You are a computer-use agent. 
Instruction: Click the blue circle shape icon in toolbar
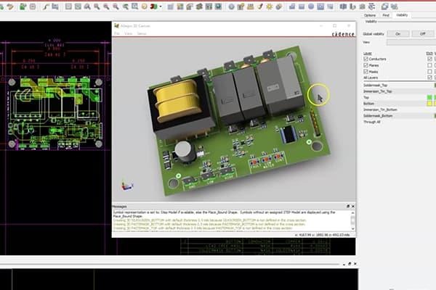click(311, 7)
